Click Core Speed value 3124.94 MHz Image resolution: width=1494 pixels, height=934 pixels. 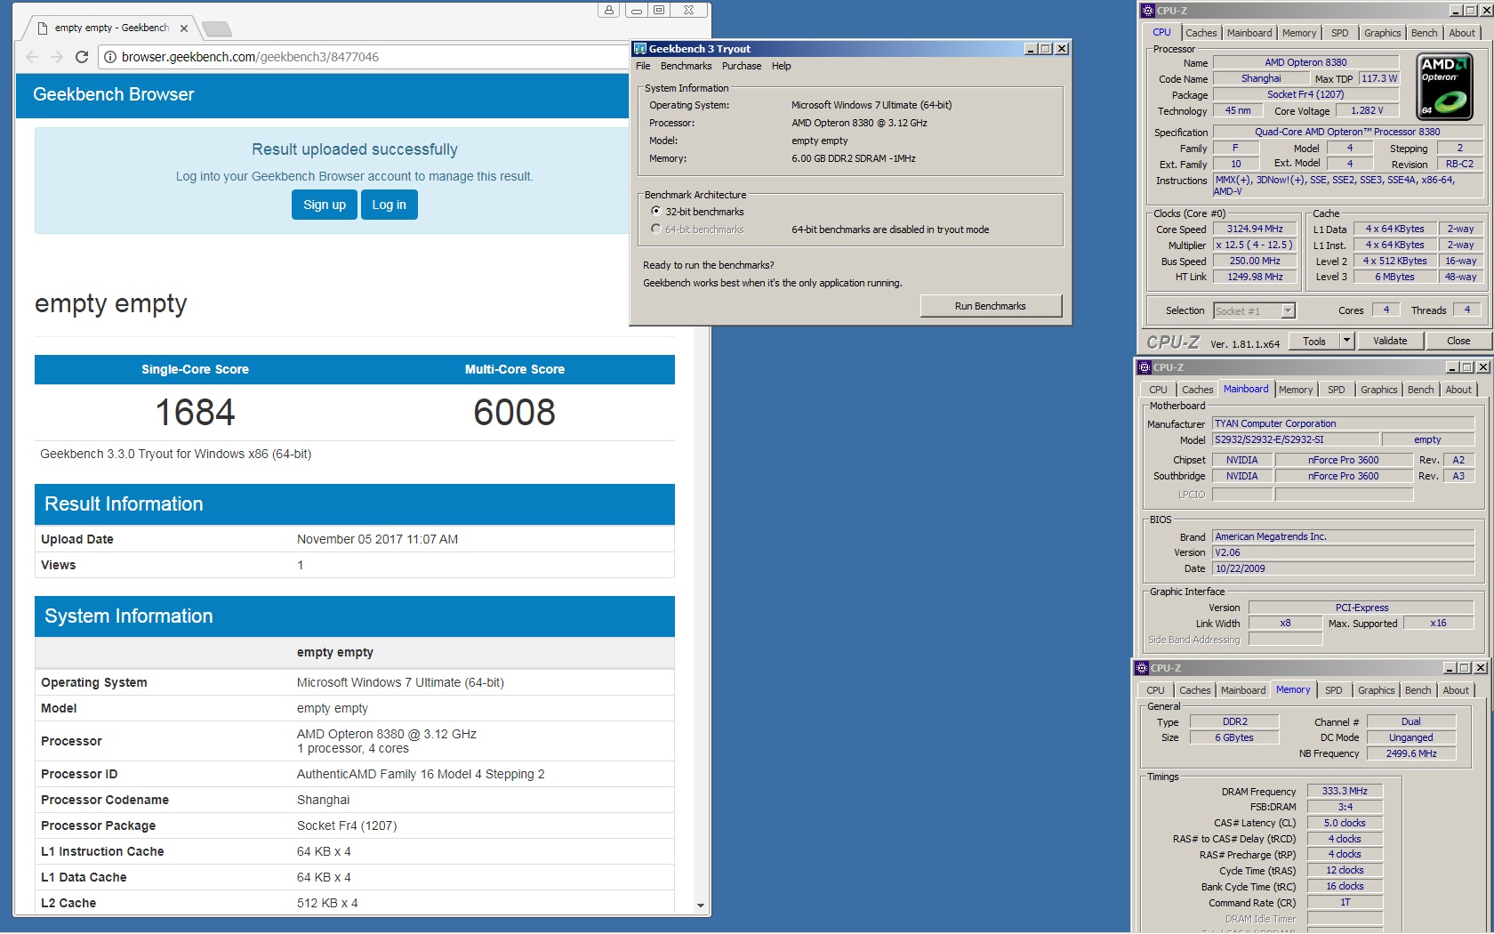click(x=1255, y=229)
